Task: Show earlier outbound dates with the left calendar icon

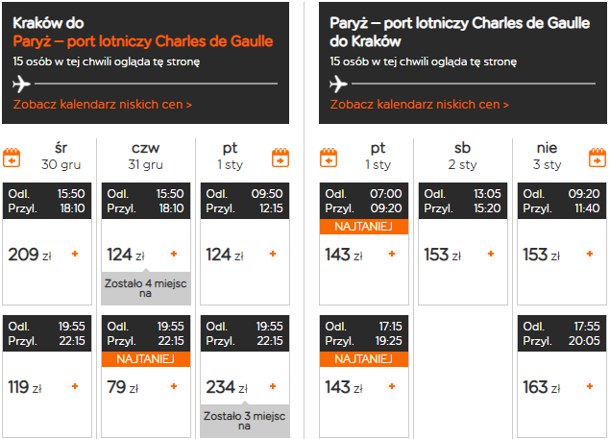Action: (x=12, y=158)
